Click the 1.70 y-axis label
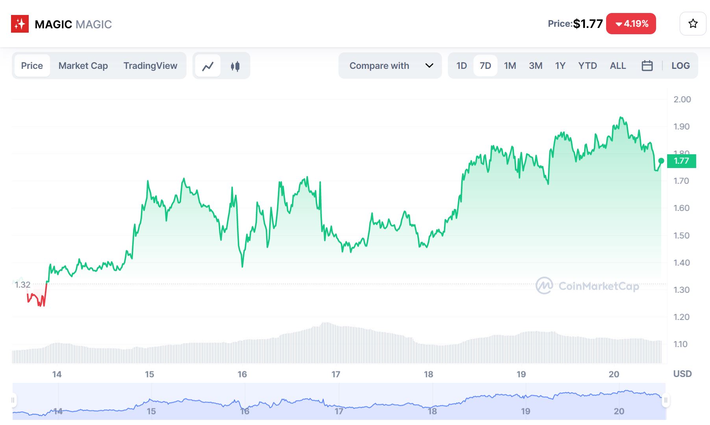710x425 pixels. tap(681, 181)
